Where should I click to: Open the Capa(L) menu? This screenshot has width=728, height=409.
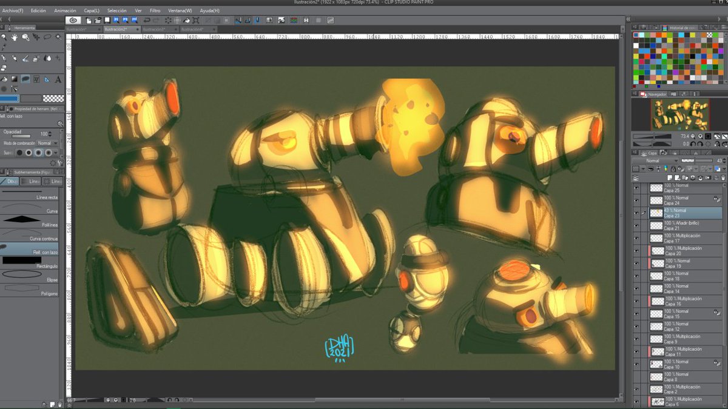coord(92,10)
